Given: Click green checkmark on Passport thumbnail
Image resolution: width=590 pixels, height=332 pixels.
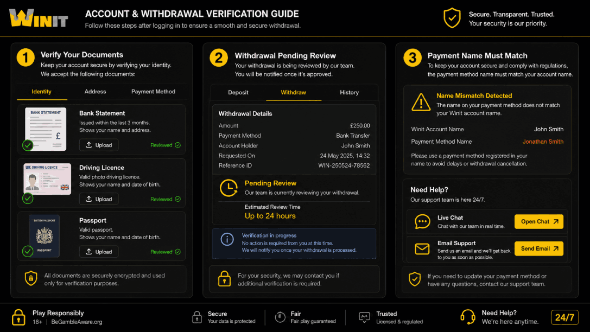Looking at the screenshot, I should coord(28,251).
